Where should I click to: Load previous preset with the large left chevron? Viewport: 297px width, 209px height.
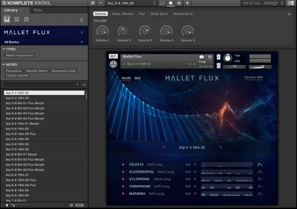coord(164,147)
